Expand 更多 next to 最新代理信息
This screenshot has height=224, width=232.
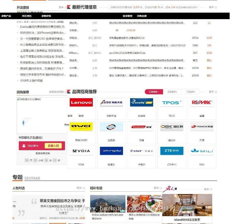pyautogui.click(x=211, y=8)
